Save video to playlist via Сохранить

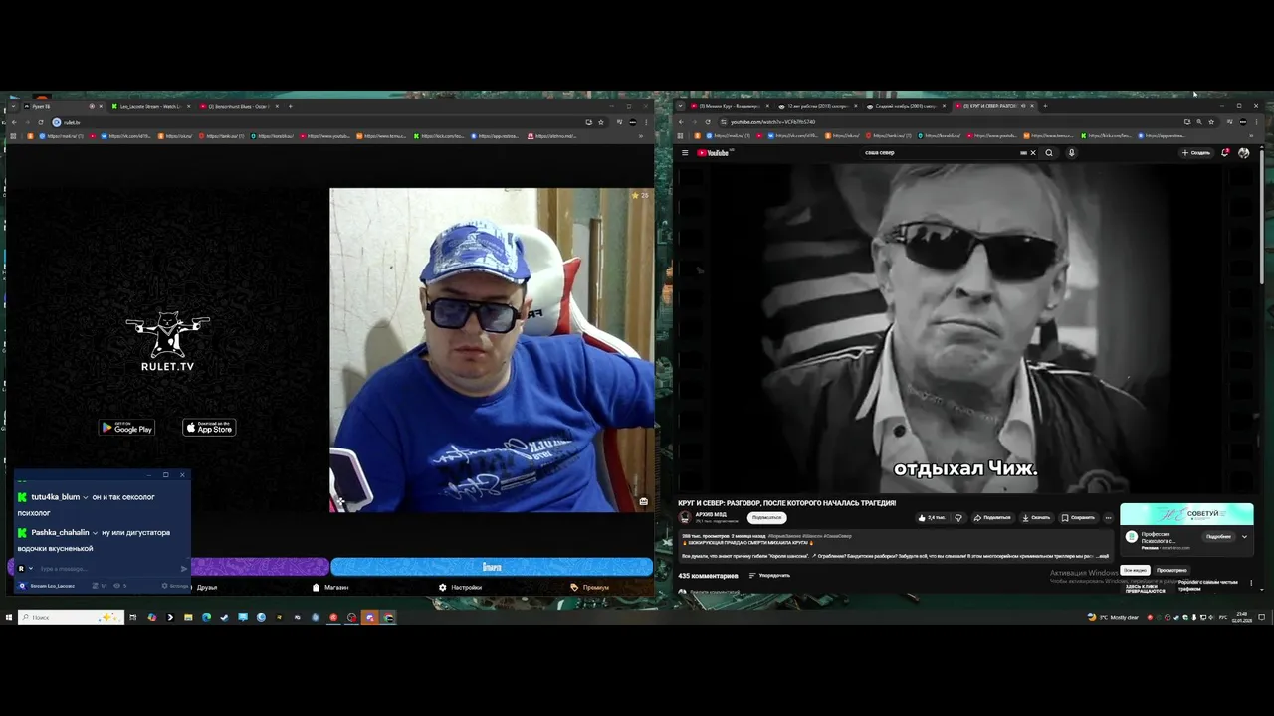1078,517
